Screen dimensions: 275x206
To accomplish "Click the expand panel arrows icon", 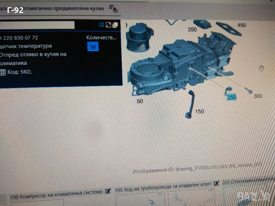I will 108,25.
